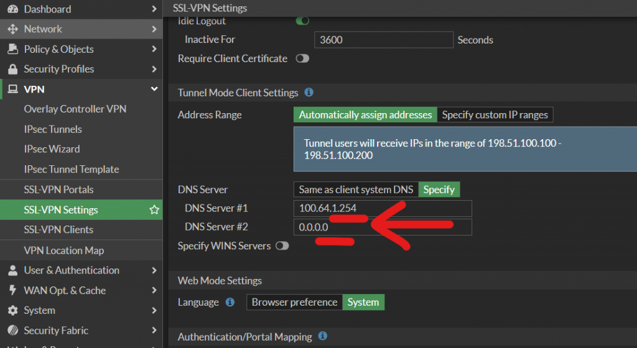Viewport: 637px width, 348px height.
Task: Enable Specify WINS Servers toggle
Action: [x=282, y=246]
